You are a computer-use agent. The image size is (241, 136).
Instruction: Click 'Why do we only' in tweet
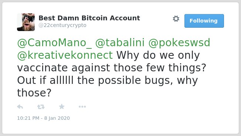click(158, 55)
